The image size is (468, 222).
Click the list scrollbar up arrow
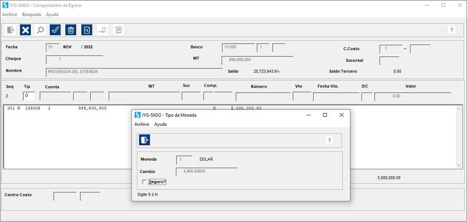pyautogui.click(x=459, y=109)
